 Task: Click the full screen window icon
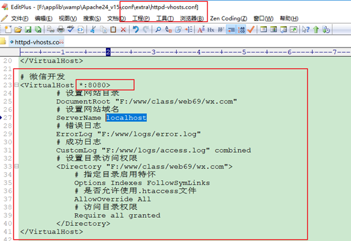(x=293, y=29)
